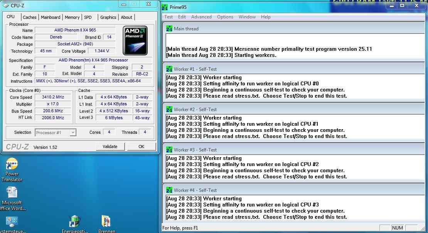Click Prime95 title bar app icon
The height and width of the screenshot is (233, 428).
point(165,7)
